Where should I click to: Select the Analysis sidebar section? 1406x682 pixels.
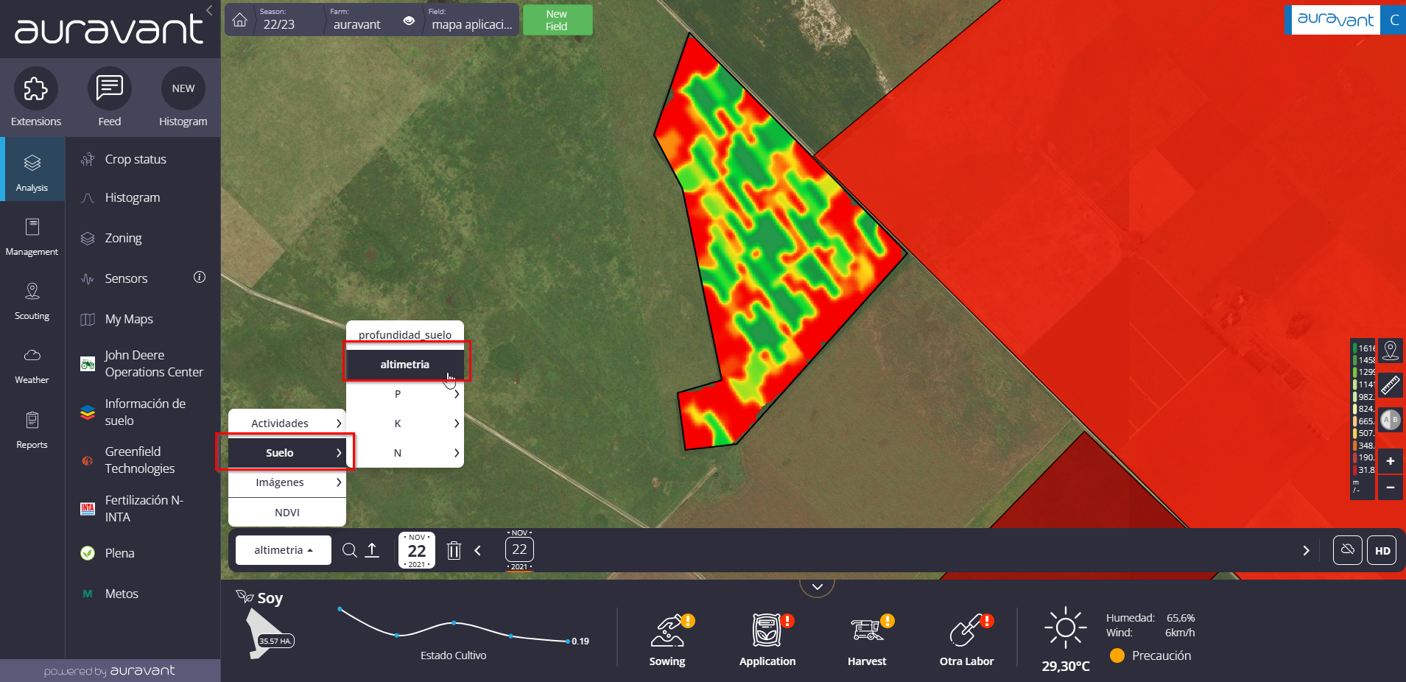click(x=32, y=169)
